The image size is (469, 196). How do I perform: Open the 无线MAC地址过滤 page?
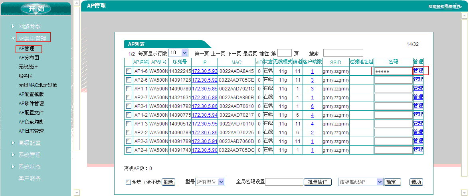click(x=38, y=85)
